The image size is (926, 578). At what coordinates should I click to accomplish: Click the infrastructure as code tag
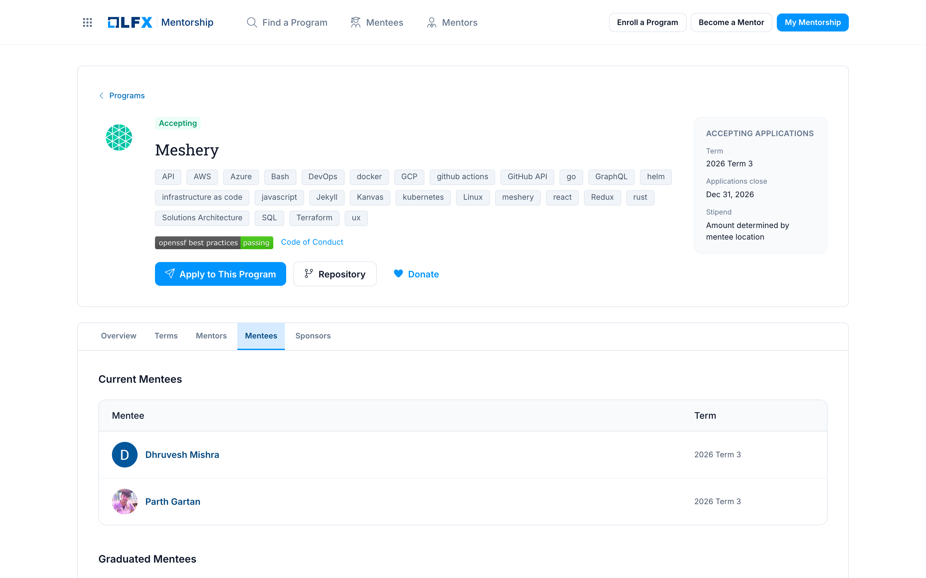[x=202, y=197]
